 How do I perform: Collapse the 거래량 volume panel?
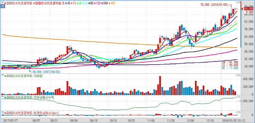pos(237,75)
